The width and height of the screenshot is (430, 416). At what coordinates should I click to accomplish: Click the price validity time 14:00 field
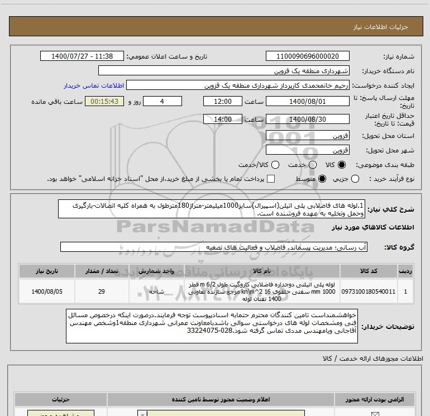point(223,119)
